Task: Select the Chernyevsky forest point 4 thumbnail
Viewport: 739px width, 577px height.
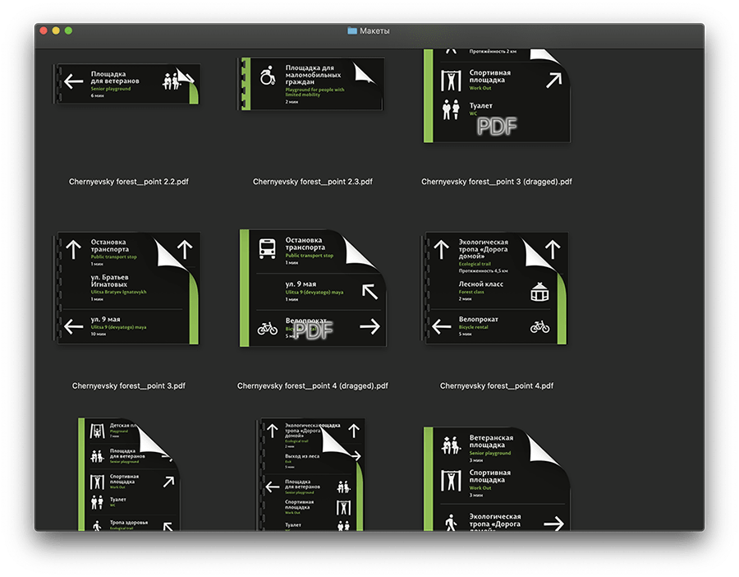Action: click(496, 288)
